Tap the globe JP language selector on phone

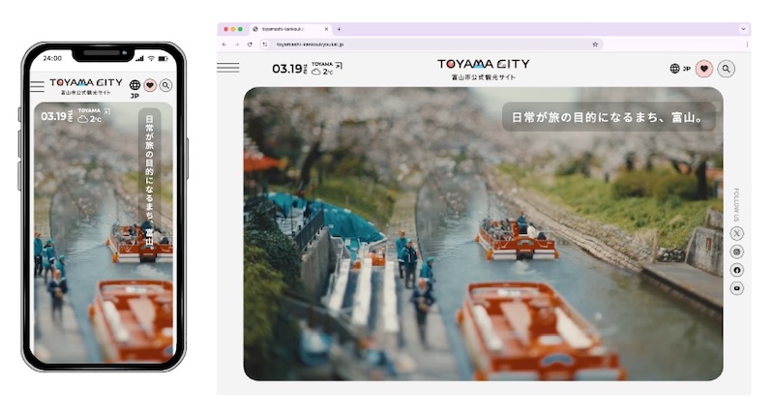coord(134,88)
